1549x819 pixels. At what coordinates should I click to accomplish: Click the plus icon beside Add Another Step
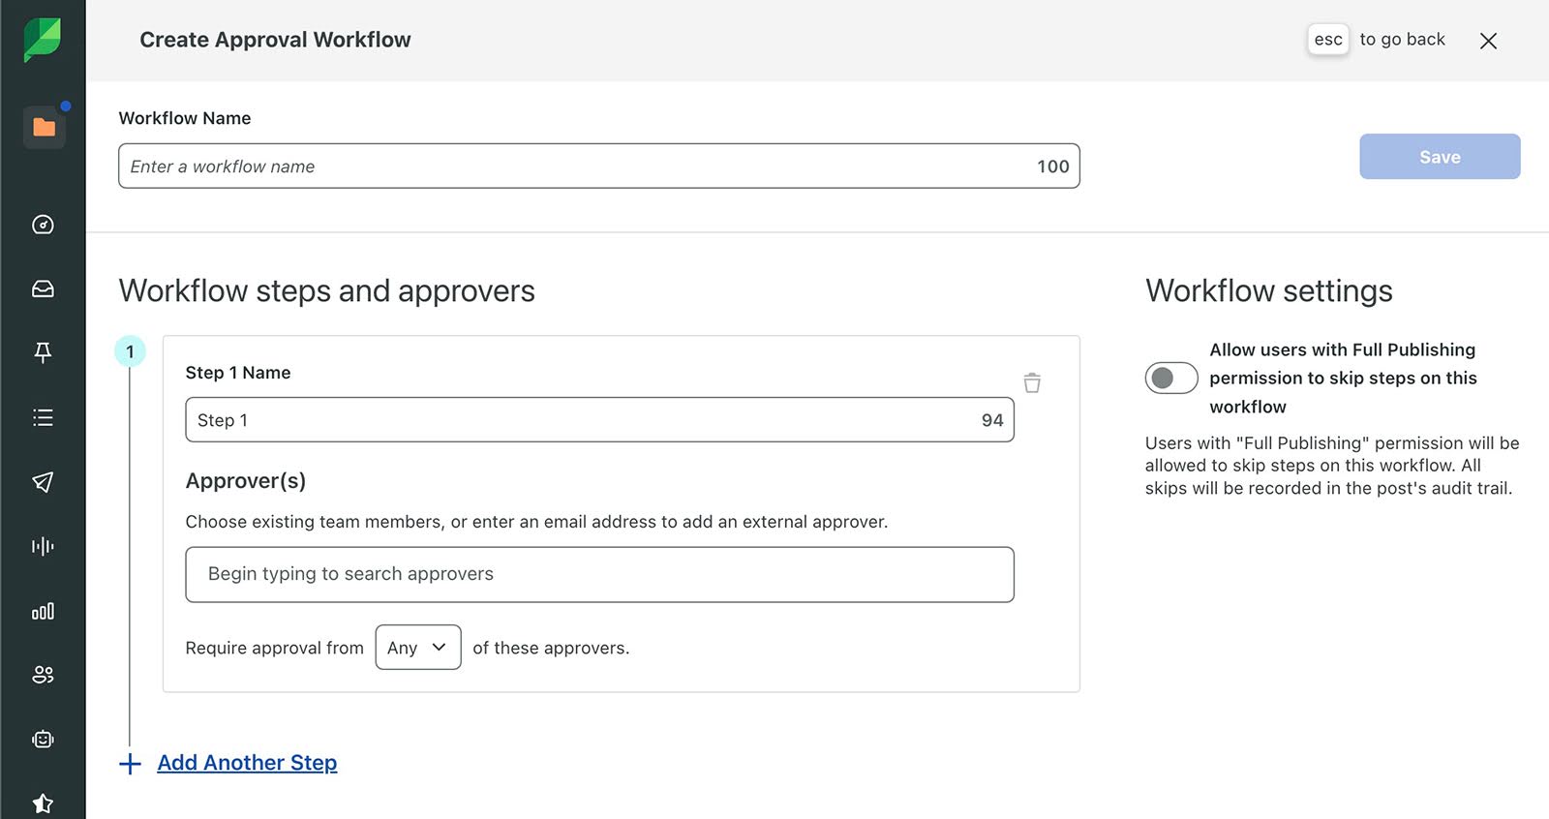click(x=130, y=764)
